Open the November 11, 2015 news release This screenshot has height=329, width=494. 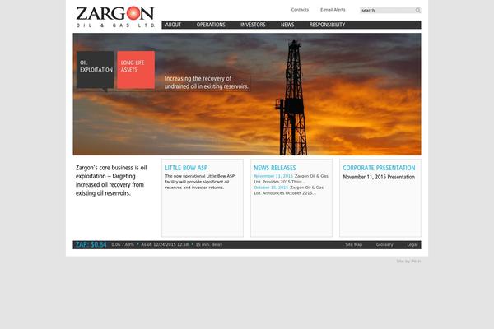291,178
